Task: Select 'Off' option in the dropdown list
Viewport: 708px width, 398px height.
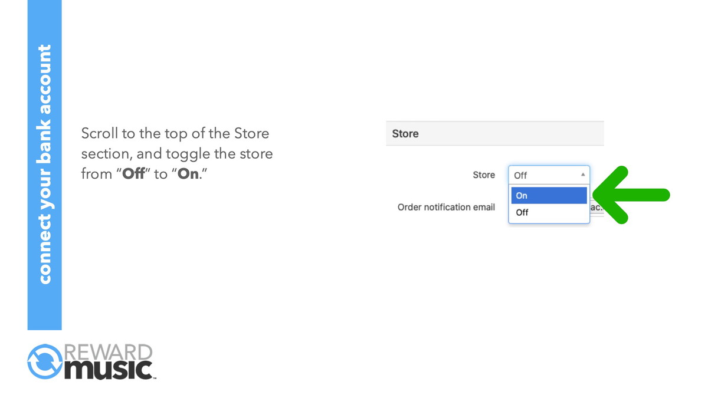Action: (549, 212)
